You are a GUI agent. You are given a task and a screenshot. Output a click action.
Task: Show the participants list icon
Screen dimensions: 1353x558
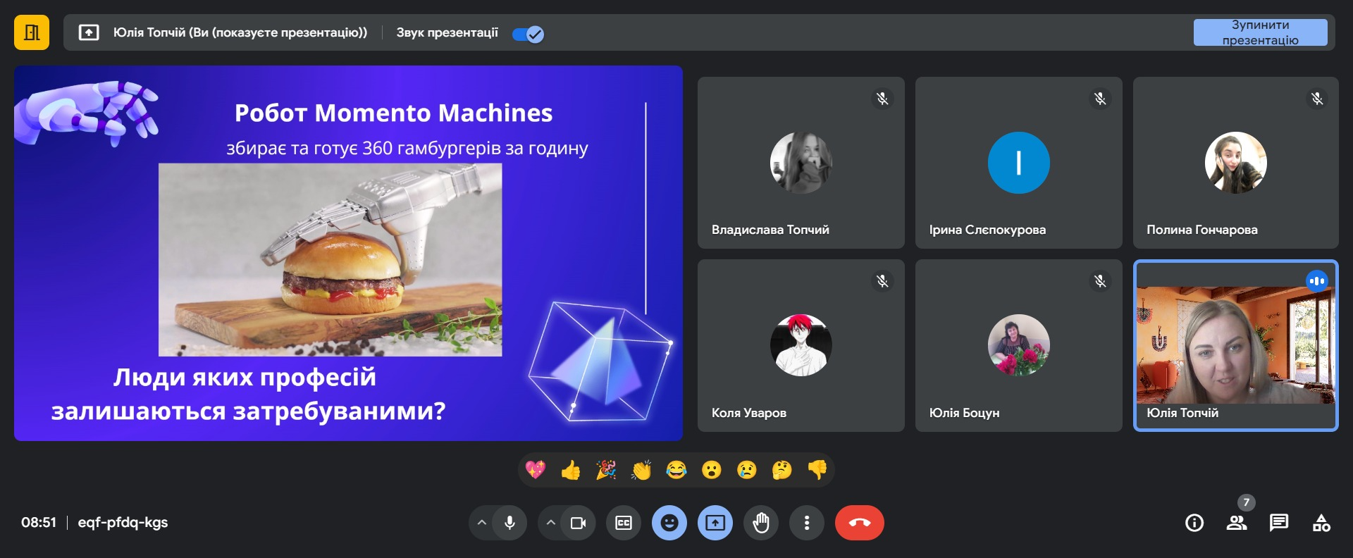coord(1237,523)
